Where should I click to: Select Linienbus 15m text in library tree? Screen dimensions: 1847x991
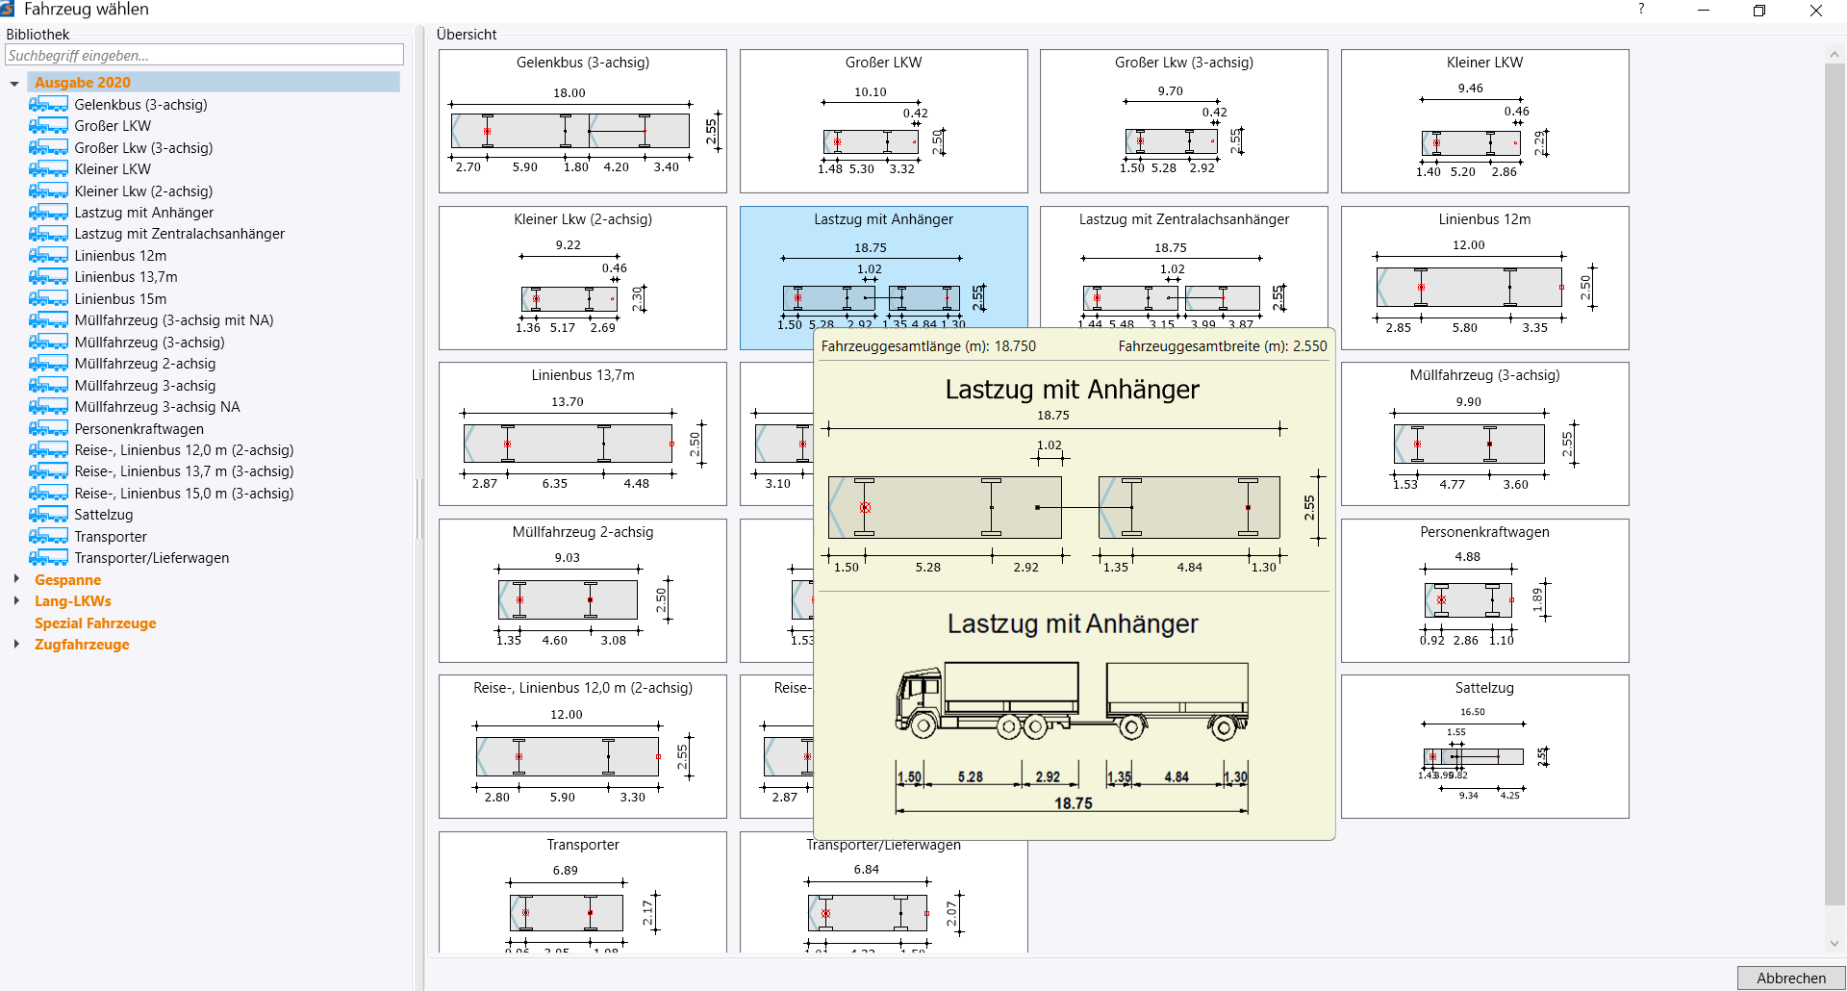(120, 299)
